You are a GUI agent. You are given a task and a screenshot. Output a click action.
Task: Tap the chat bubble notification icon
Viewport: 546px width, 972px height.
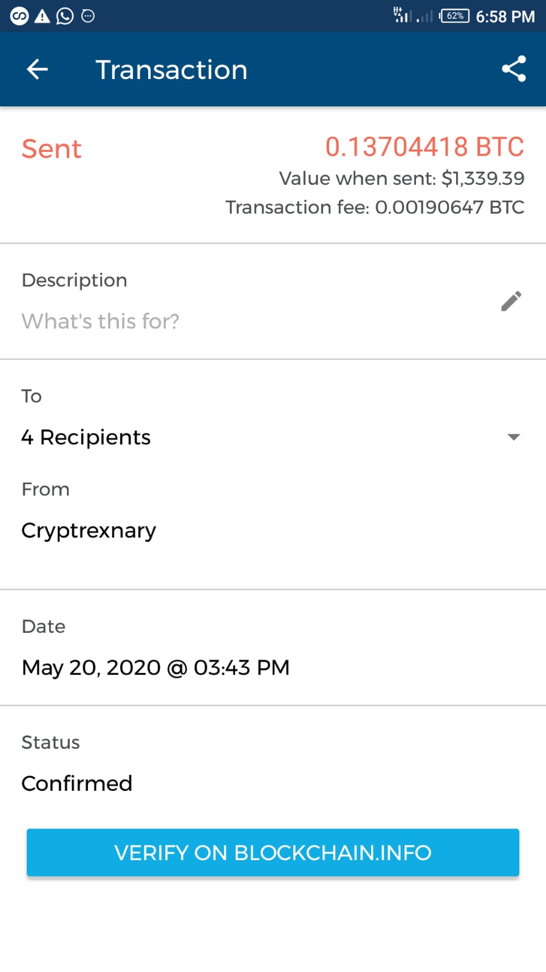click(x=88, y=16)
